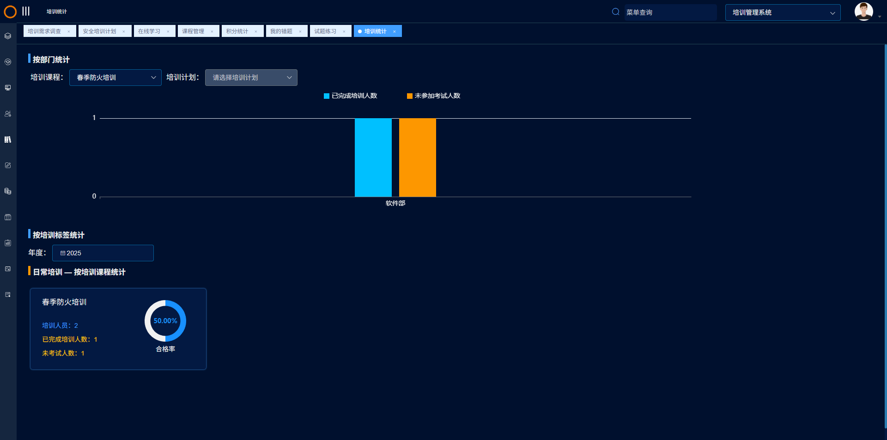
Task: Click the 春季防火培训 course card title
Action: pyautogui.click(x=64, y=302)
